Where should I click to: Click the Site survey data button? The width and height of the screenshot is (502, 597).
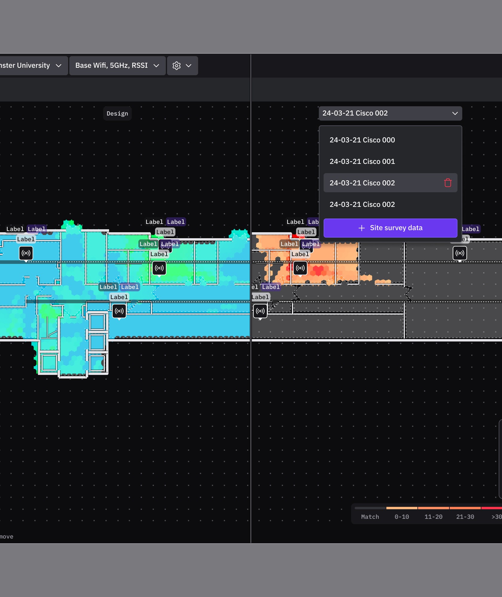(x=390, y=228)
